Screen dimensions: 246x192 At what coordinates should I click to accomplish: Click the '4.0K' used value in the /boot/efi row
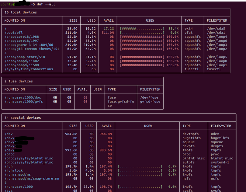click(x=92, y=33)
